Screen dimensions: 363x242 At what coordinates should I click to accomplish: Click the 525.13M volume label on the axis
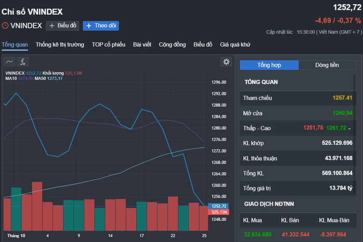point(219,212)
